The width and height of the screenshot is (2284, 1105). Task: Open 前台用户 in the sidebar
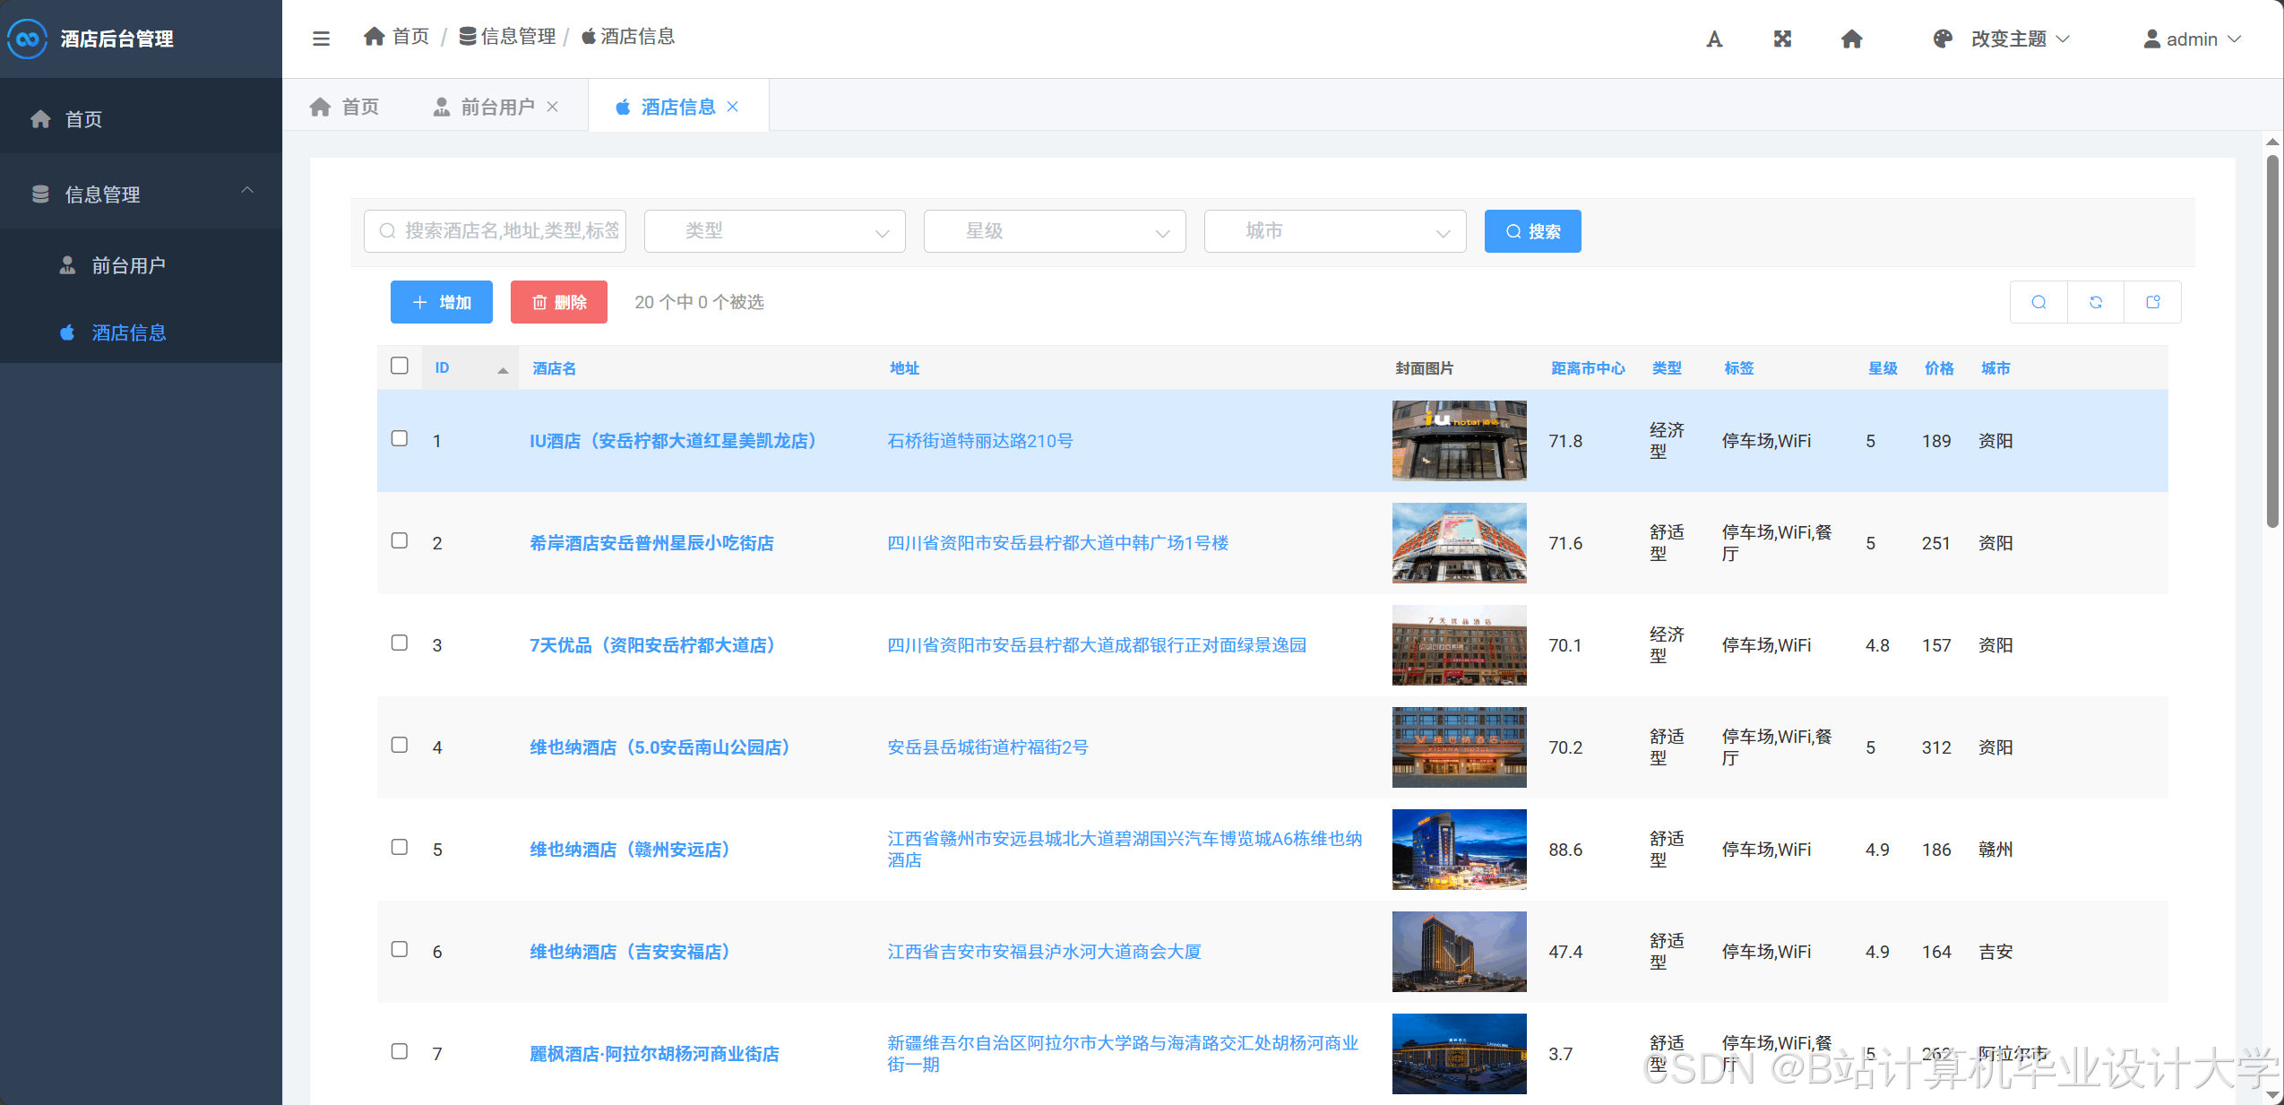(x=128, y=266)
